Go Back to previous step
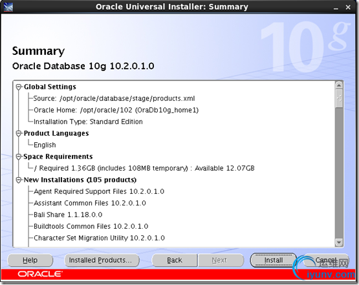Viewport: 359px width, 285px height. (x=175, y=260)
